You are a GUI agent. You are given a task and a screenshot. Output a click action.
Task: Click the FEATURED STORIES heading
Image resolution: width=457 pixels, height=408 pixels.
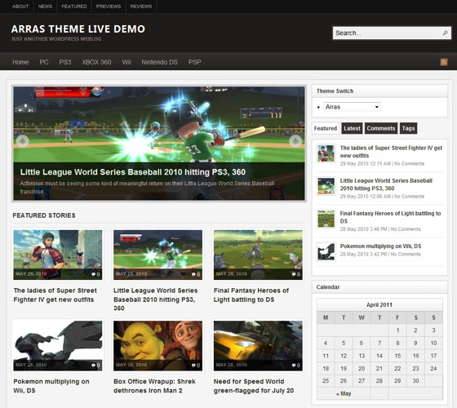click(x=44, y=215)
